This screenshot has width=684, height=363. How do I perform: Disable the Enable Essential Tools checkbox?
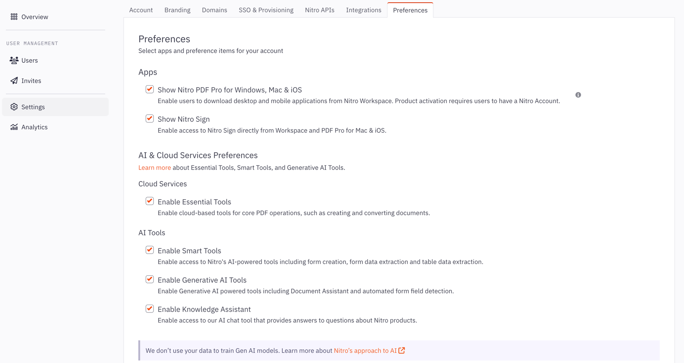tap(150, 201)
